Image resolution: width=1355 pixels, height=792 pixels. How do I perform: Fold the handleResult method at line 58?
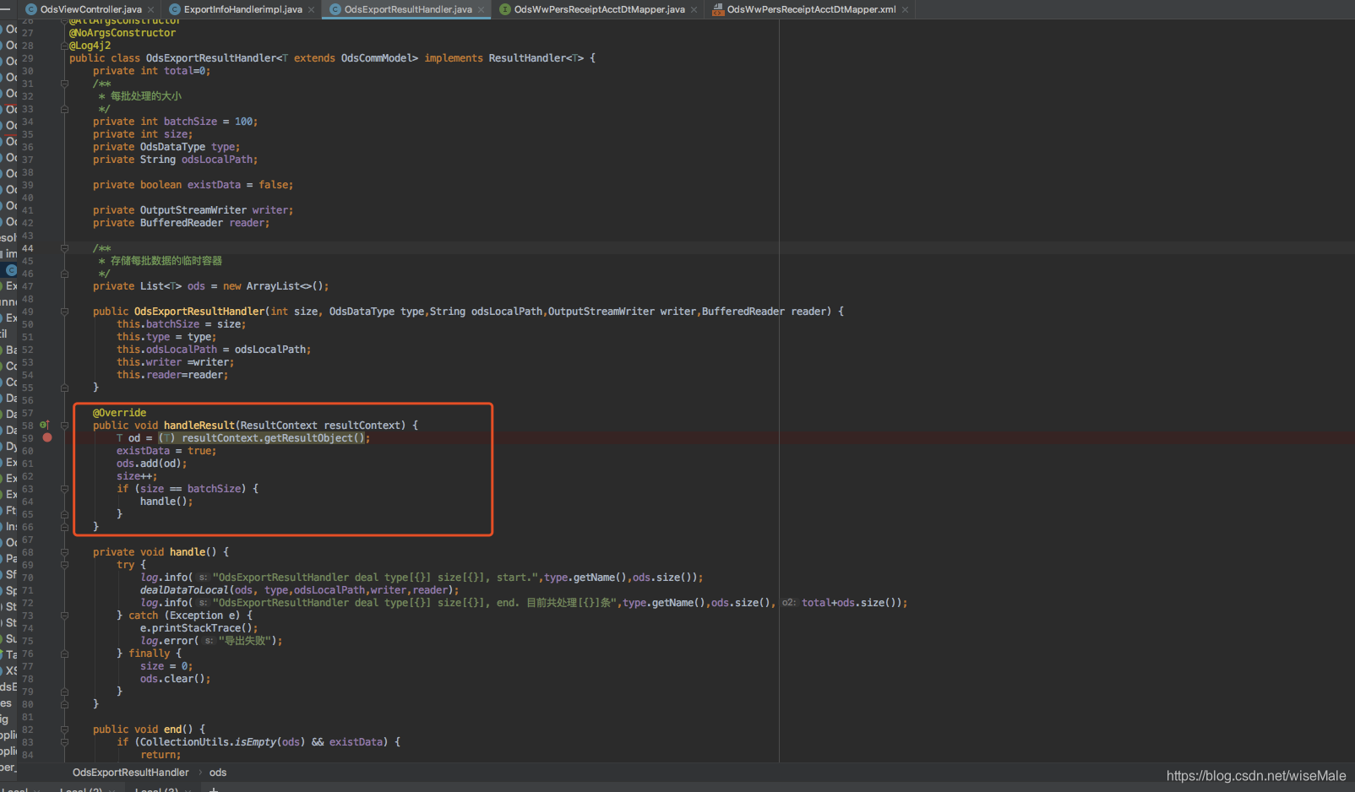(x=64, y=426)
